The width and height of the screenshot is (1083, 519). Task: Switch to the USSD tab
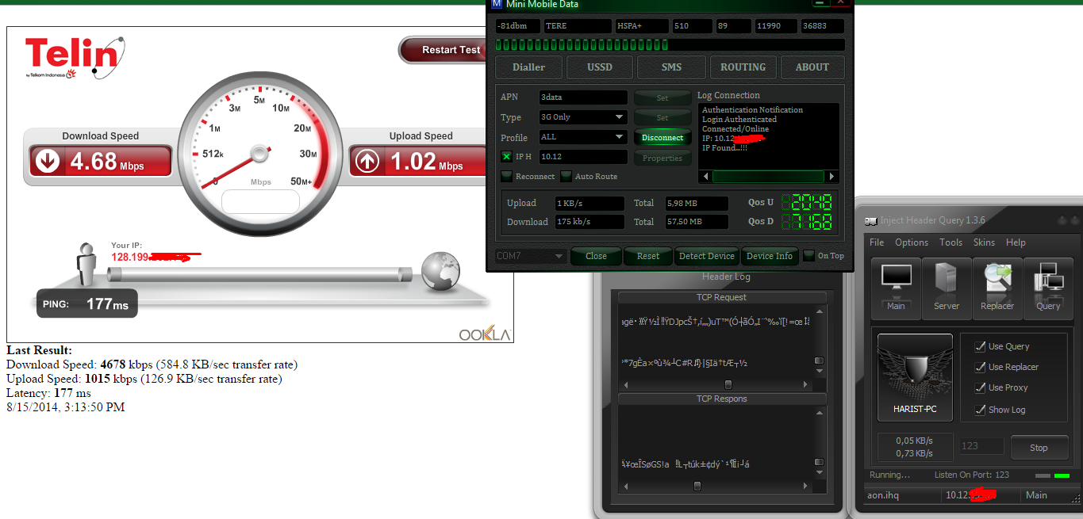coord(599,67)
